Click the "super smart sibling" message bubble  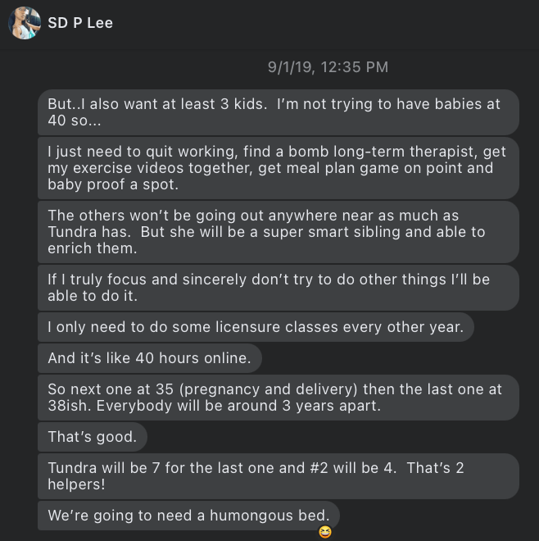[279, 232]
